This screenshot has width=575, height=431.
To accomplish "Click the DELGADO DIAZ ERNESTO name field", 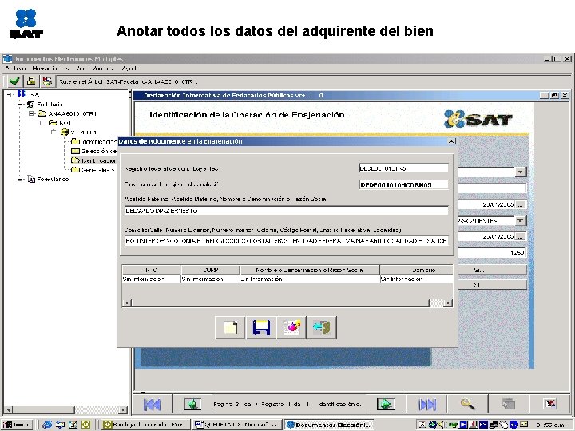I will coord(287,211).
